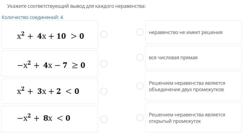Select the connector circle beside x² + 3x + 2 < 0
This screenshot has height=137, width=245.
(x=104, y=91)
